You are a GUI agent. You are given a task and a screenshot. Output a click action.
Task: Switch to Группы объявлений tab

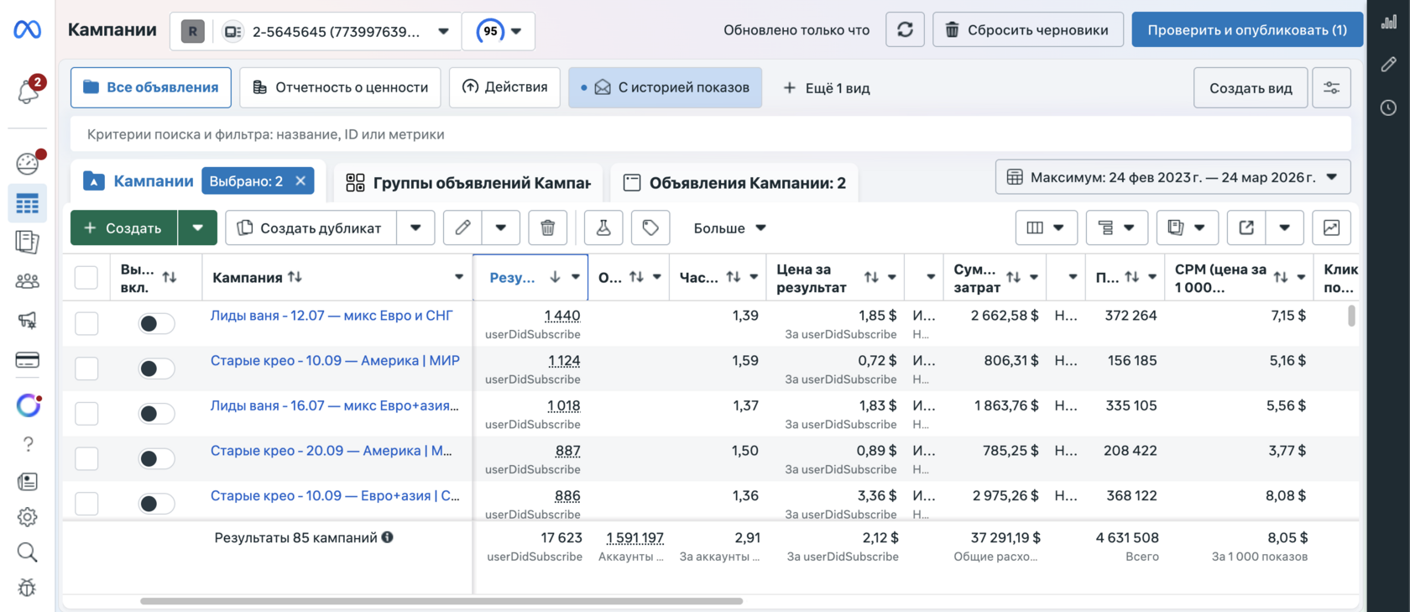pyautogui.click(x=468, y=183)
